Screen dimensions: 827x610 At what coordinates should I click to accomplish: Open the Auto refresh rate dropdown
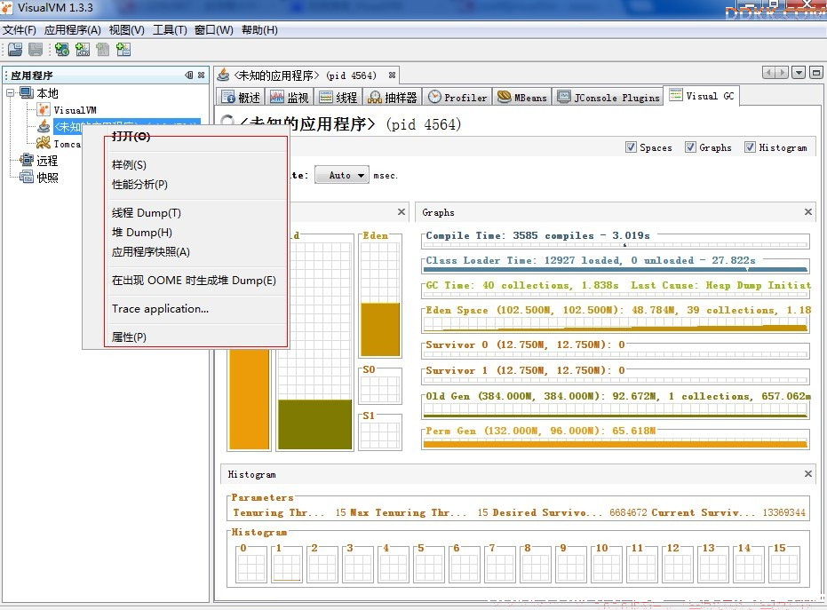(x=341, y=175)
